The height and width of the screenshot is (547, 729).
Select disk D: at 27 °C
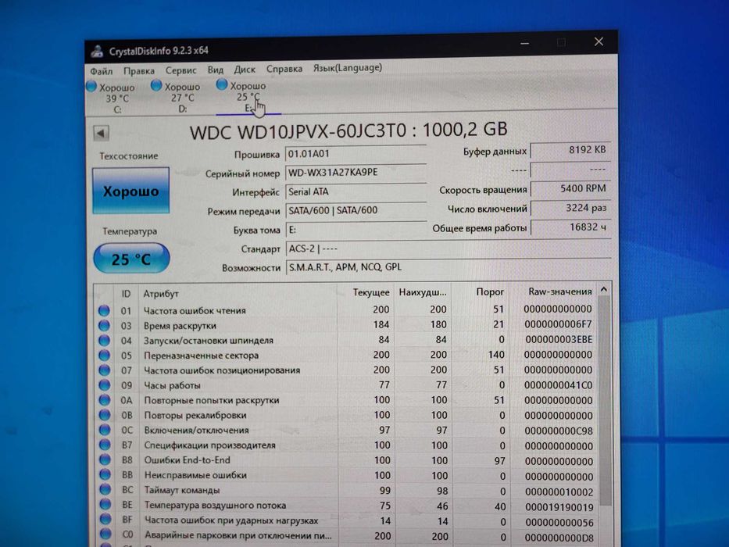pos(177,97)
